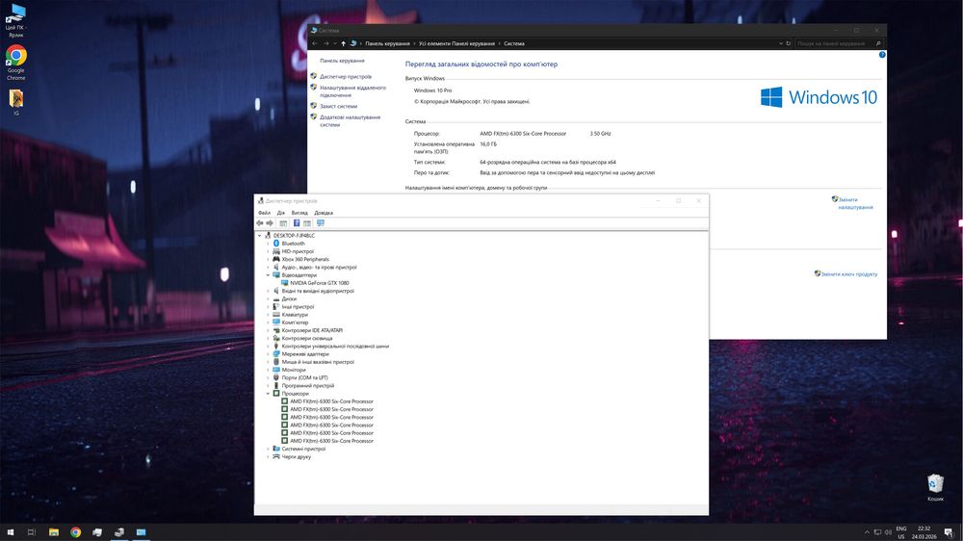Click Усі елементи Панелі керування breadcrumb

tap(456, 43)
